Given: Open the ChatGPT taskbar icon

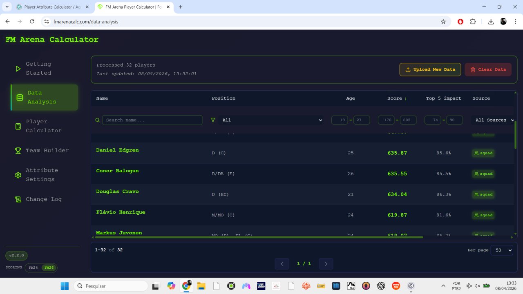Looking at the screenshot, I should click(x=381, y=286).
